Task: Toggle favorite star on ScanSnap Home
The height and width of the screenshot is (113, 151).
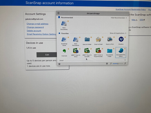Action: coord(68,37)
